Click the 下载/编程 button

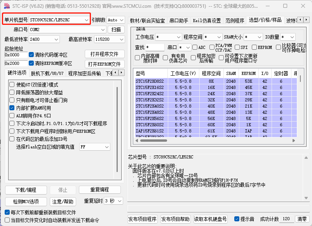point(26,190)
